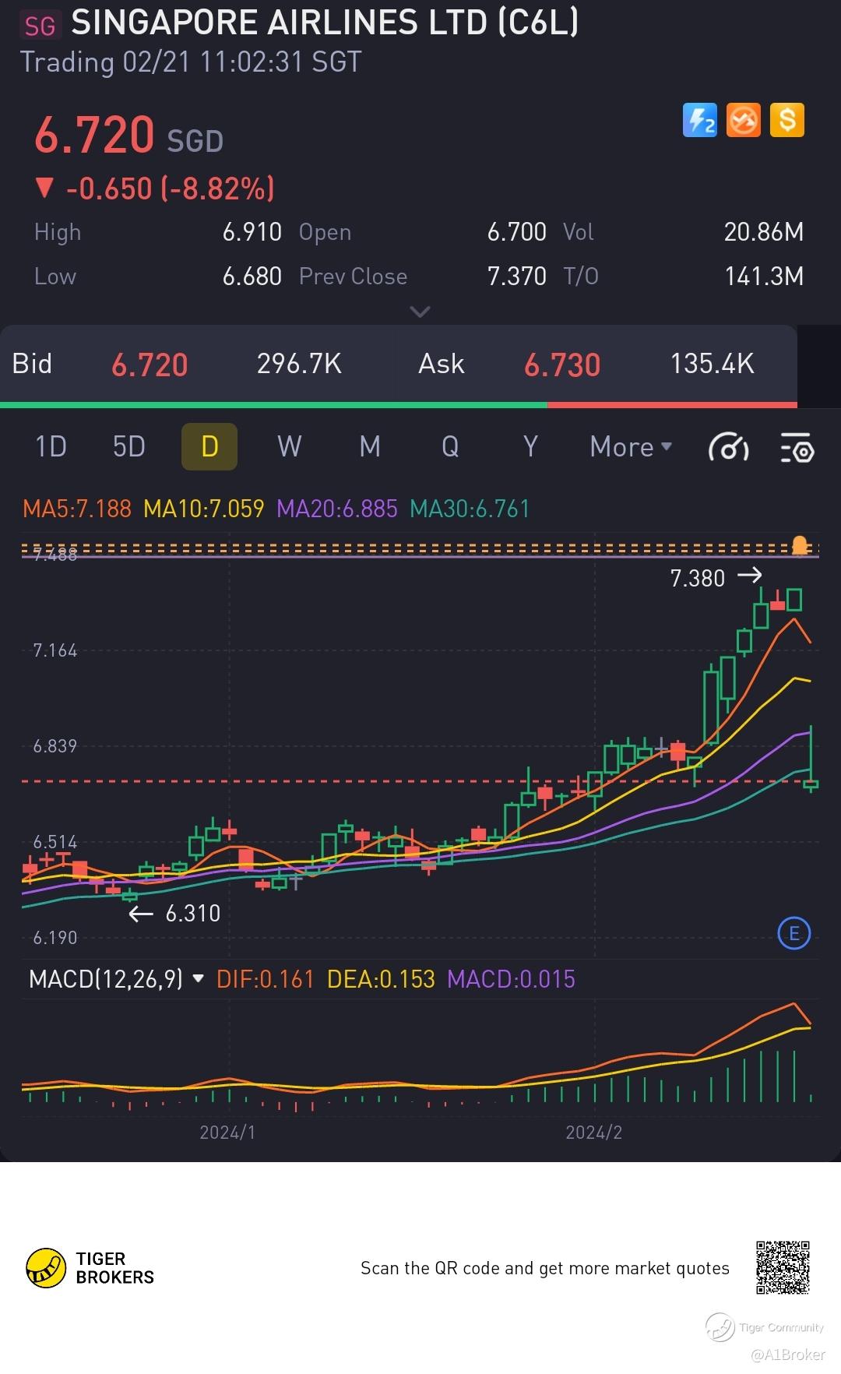Screen dimensions: 841x1374
Task: Tap the 7.164 price axis label
Action: coord(55,650)
